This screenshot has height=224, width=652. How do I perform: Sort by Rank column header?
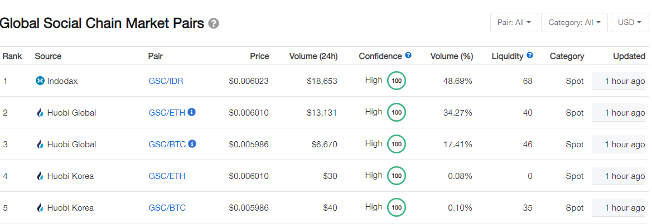pos(12,56)
